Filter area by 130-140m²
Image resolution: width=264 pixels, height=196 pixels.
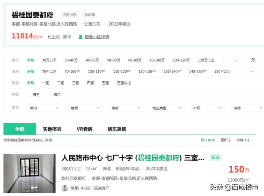172,71
